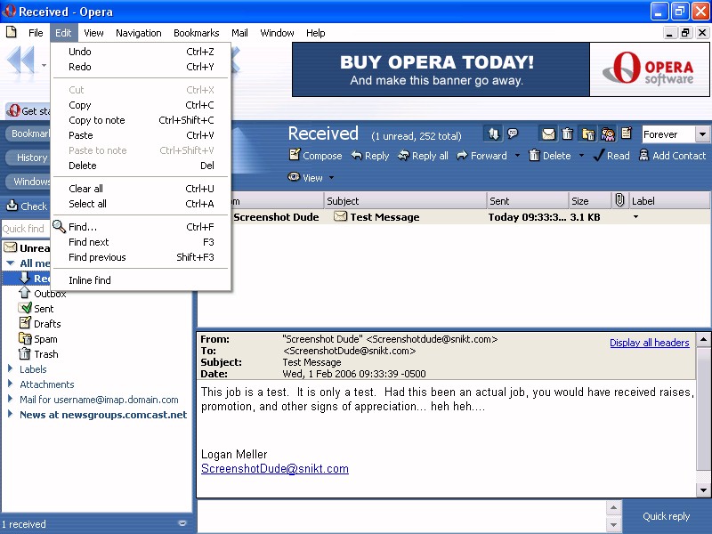Click the new page document icon
Viewport: 712px width, 534px height.
click(x=12, y=32)
